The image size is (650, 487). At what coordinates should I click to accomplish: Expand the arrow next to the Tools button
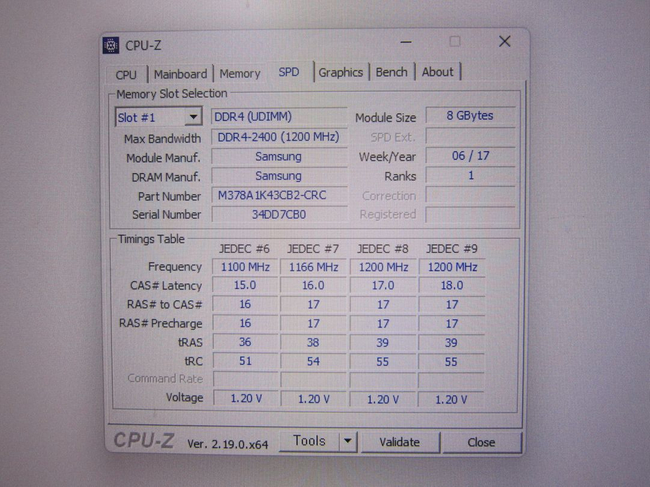click(347, 441)
